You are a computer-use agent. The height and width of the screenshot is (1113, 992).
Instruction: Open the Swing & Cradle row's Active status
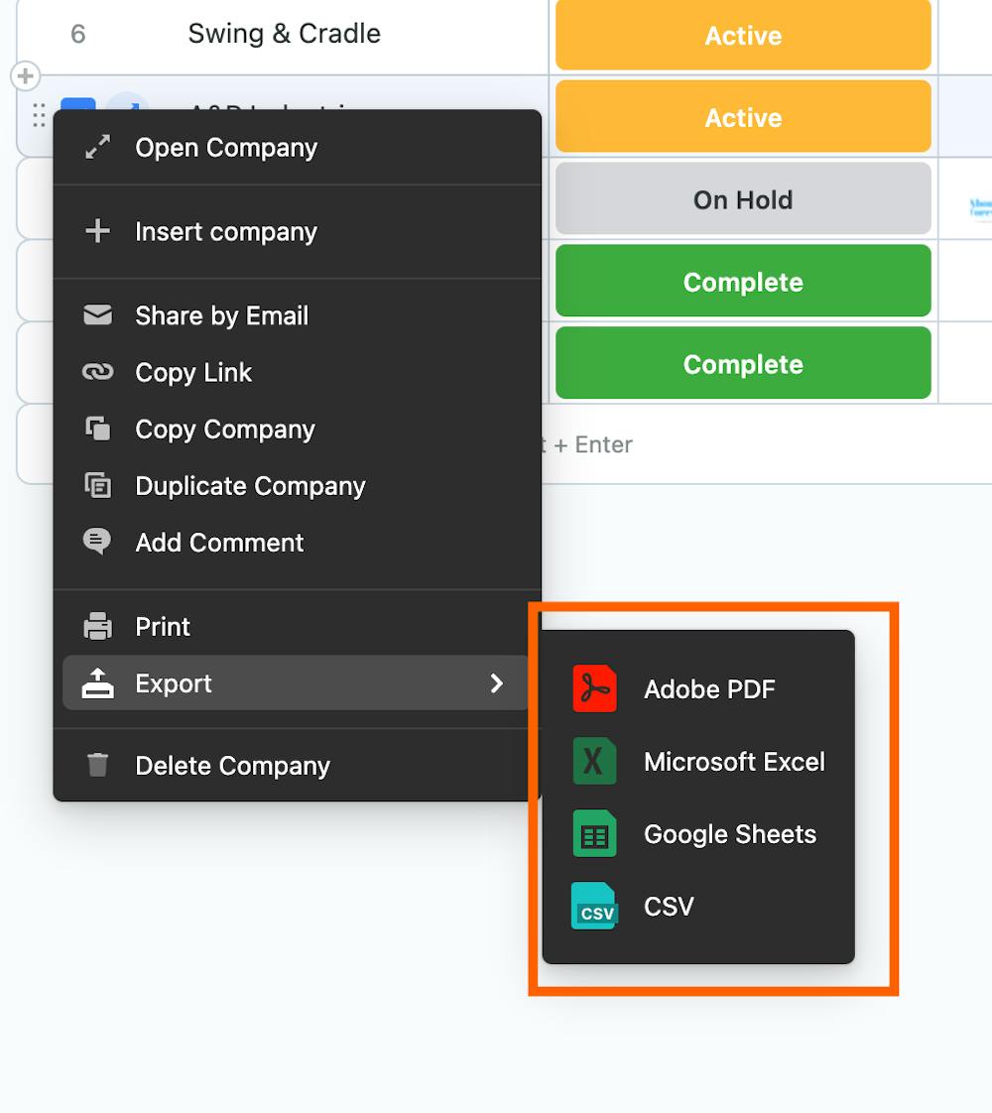(743, 36)
